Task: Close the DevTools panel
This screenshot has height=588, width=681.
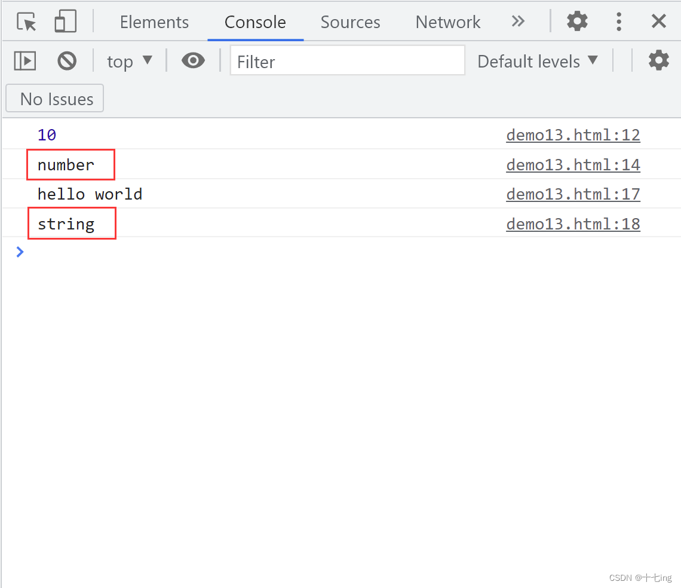Action: [x=659, y=21]
